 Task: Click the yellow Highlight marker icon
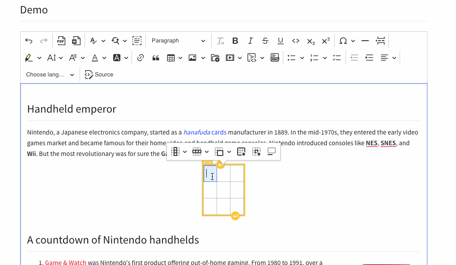click(x=29, y=58)
